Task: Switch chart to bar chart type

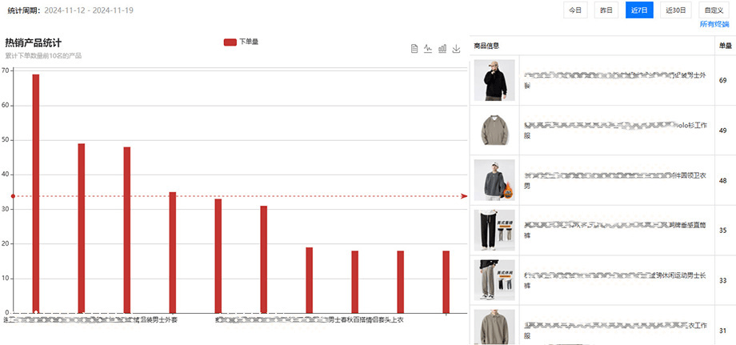Action: pyautogui.click(x=442, y=49)
